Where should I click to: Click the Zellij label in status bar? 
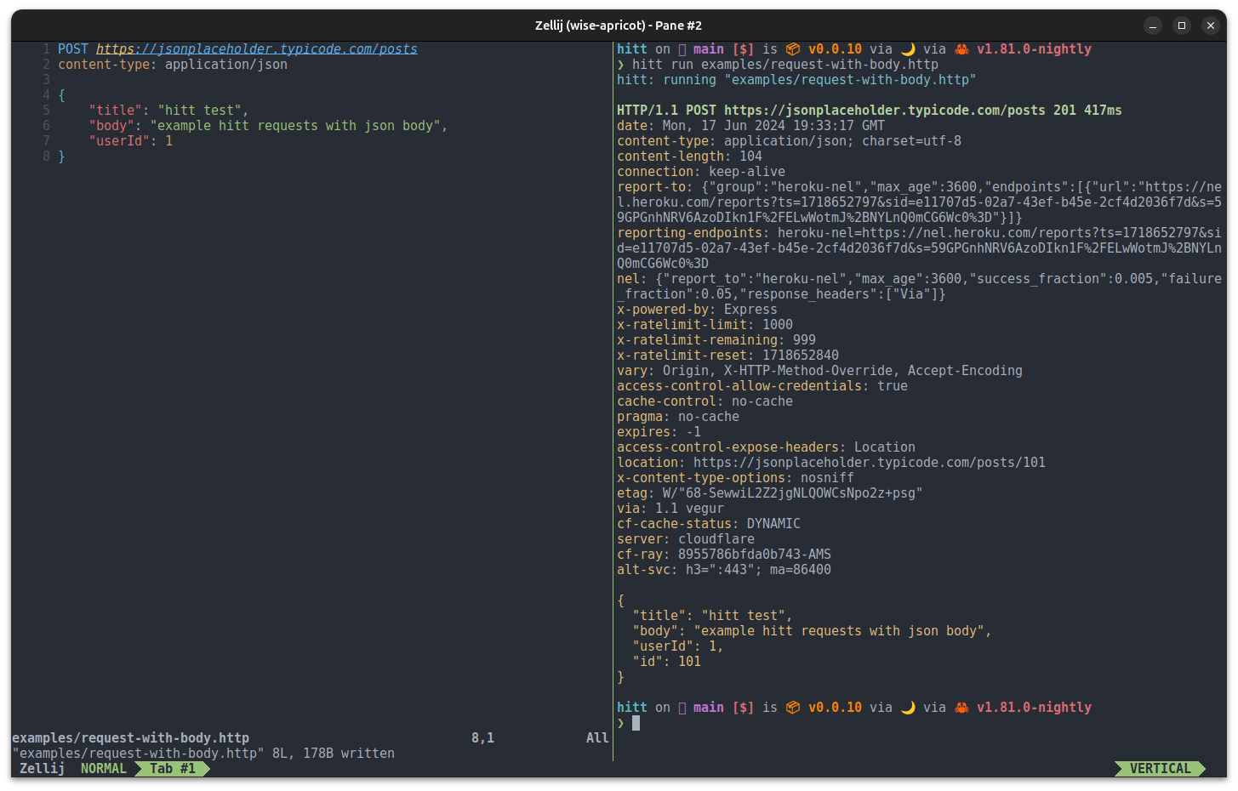[x=42, y=769]
